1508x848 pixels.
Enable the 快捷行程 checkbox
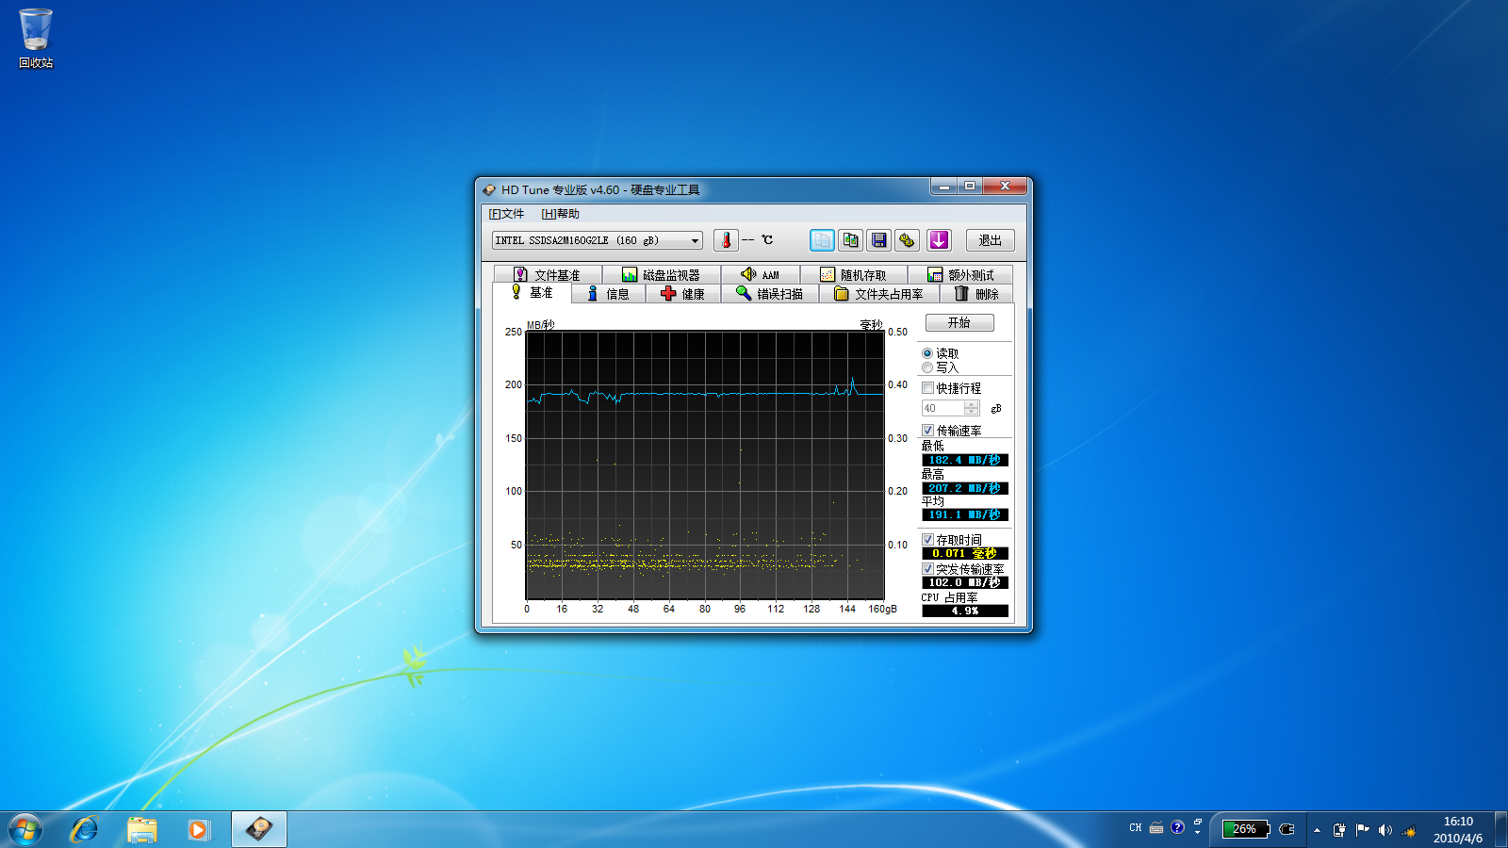click(x=927, y=388)
